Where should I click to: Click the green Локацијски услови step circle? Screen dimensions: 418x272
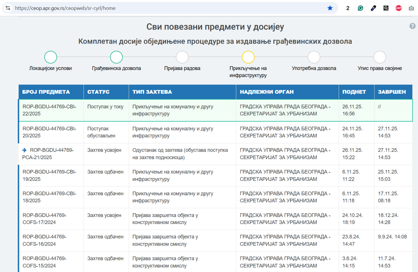click(x=50, y=57)
